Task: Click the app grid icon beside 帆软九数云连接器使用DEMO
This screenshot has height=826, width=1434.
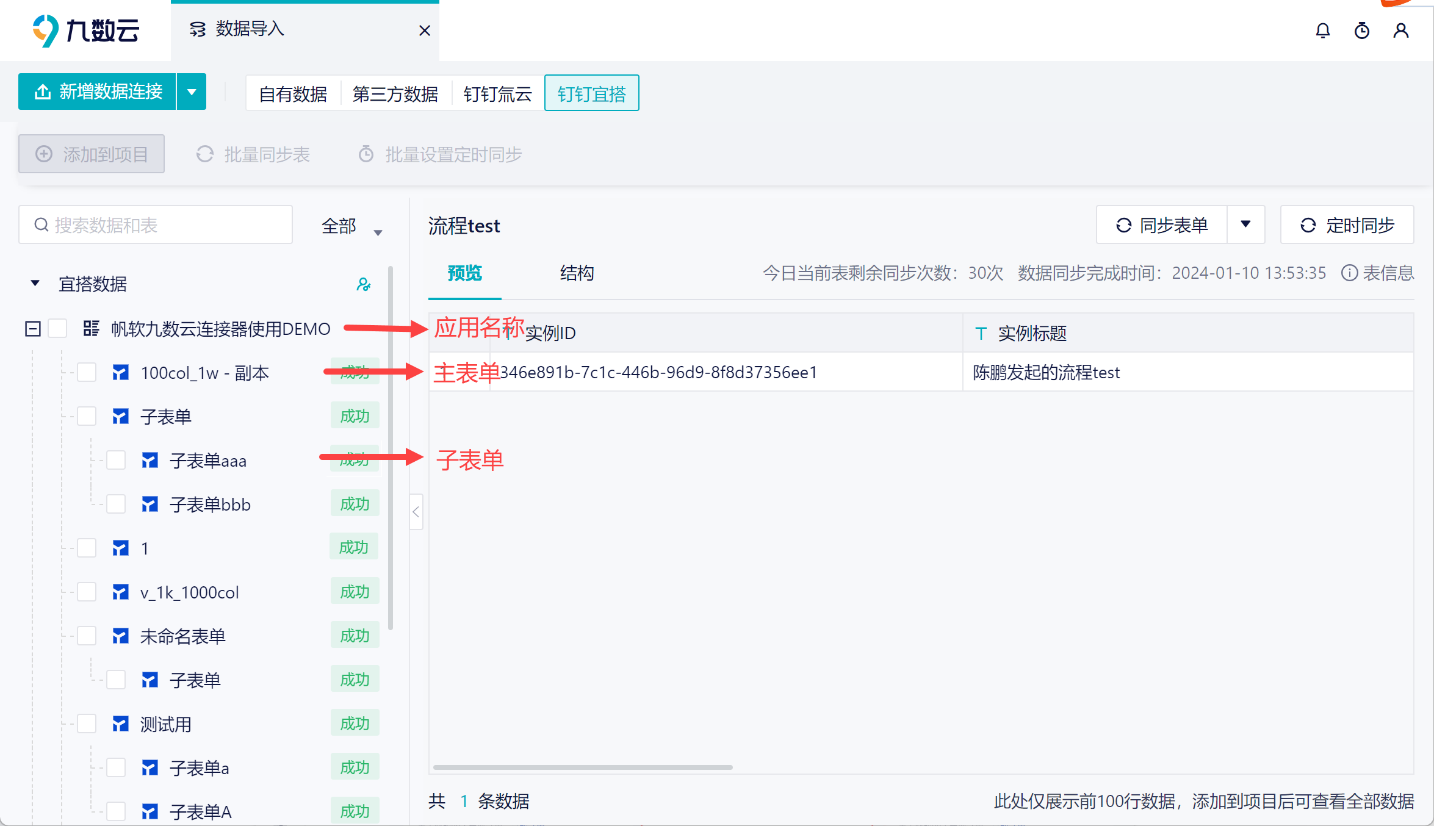Action: coord(92,329)
